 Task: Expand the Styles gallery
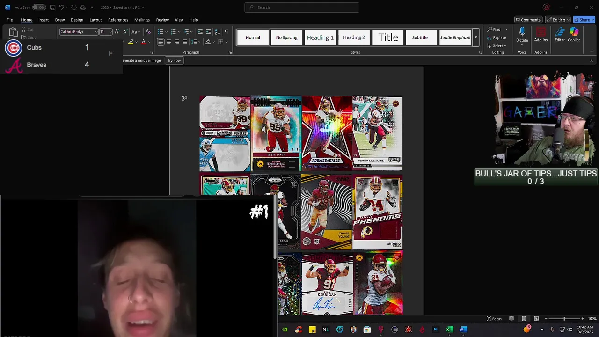tap(476, 37)
